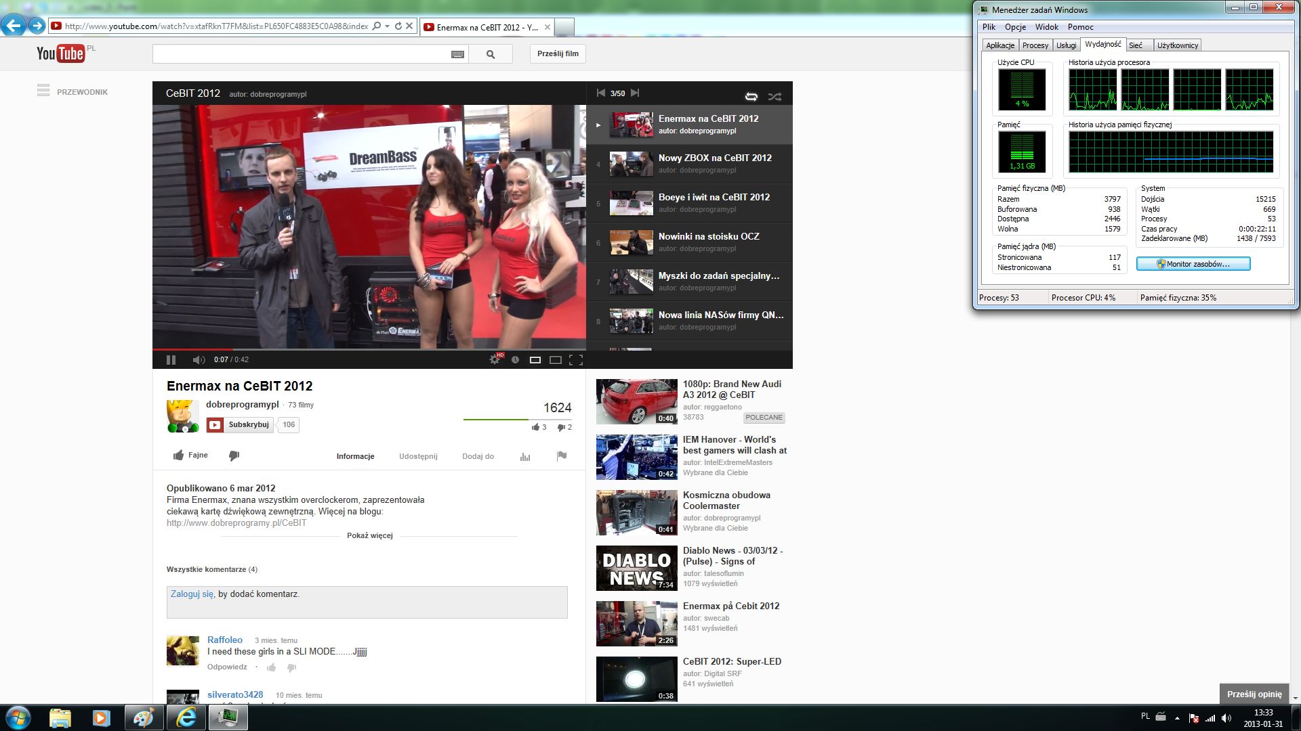This screenshot has width=1301, height=731.
Task: Flag the video as inappropriate
Action: click(x=561, y=456)
